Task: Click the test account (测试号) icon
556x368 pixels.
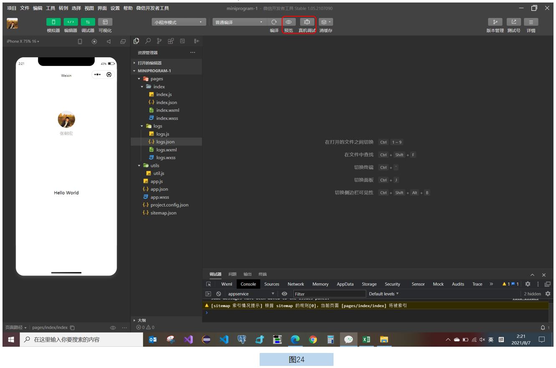Action: point(514,22)
